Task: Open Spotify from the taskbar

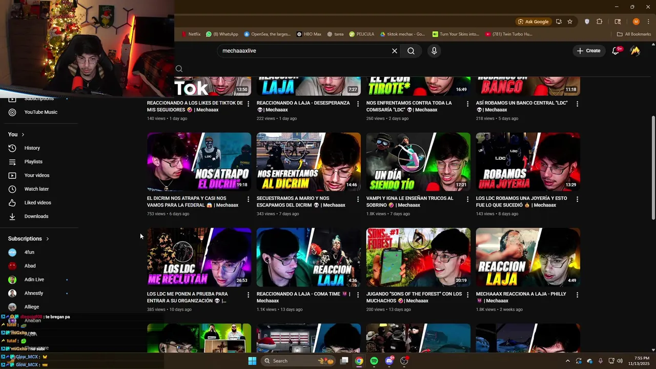Action: click(x=374, y=361)
